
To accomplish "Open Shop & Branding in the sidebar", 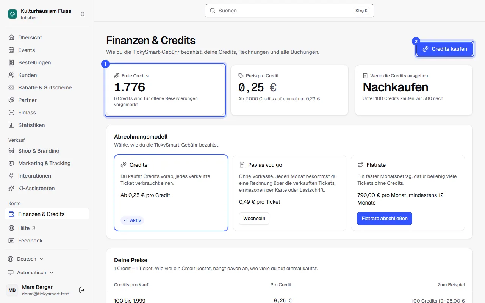I will coord(47,151).
